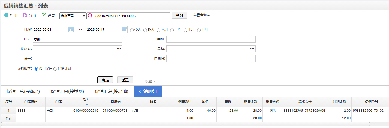This screenshot has width=389, height=128.
Task: Open the end date calendar picker
Action: (x=124, y=29)
